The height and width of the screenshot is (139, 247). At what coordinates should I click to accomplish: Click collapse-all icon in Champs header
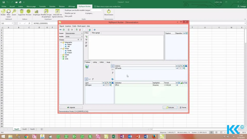point(81,40)
